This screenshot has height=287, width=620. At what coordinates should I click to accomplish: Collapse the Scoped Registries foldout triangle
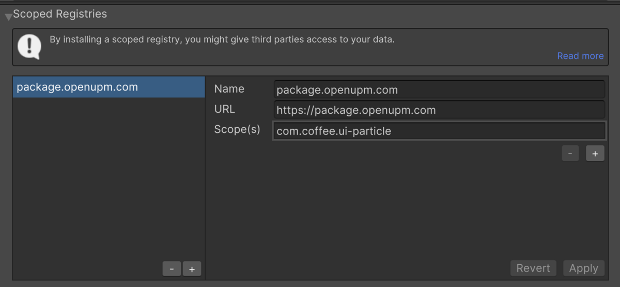(x=8, y=17)
